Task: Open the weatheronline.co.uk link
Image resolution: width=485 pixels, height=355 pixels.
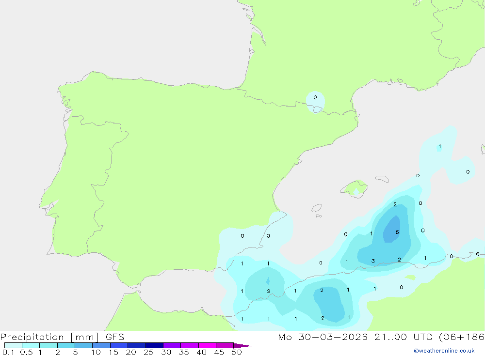Action: (x=444, y=351)
